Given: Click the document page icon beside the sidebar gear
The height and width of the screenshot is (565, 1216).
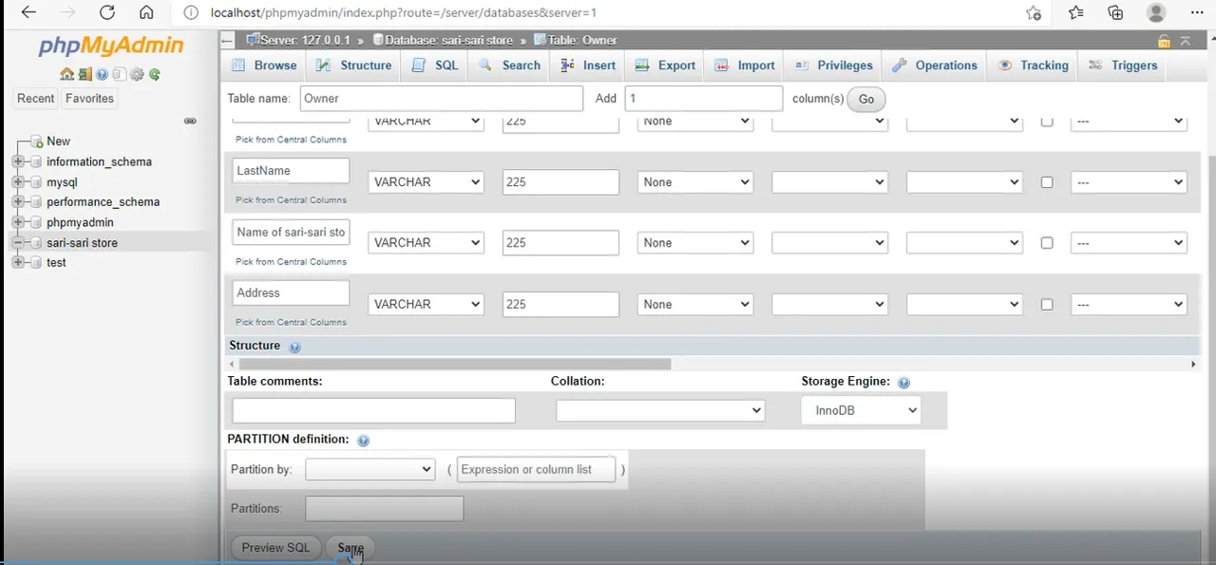Looking at the screenshot, I should click(x=119, y=74).
